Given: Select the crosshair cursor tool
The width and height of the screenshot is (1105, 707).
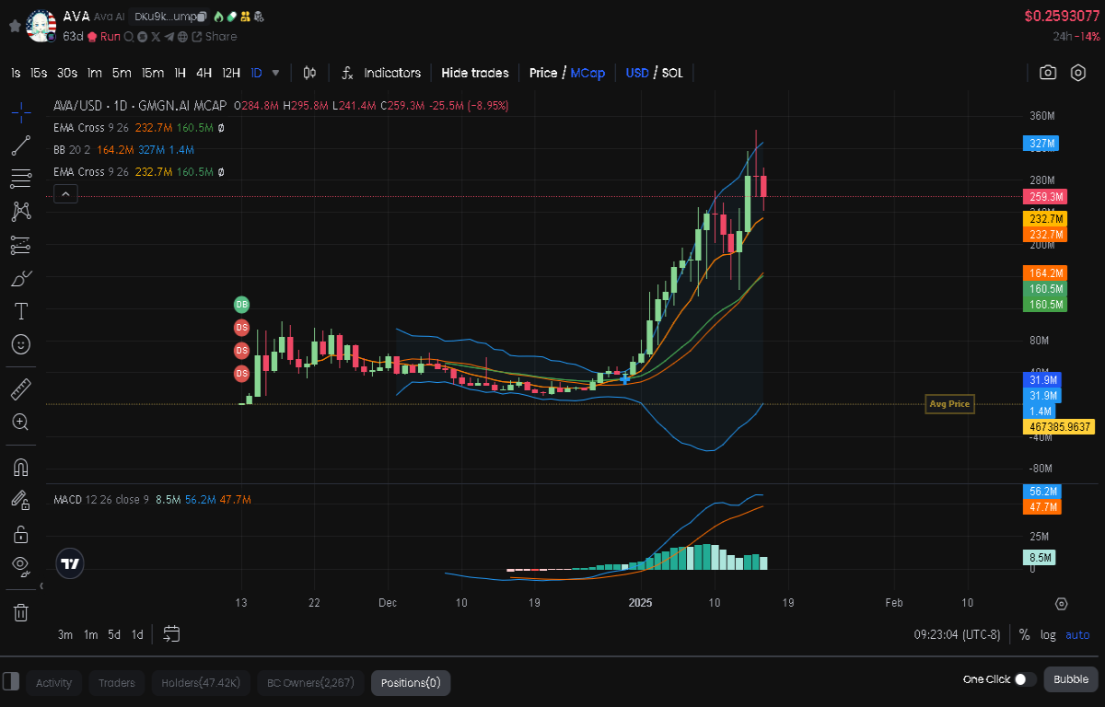Looking at the screenshot, I should coord(20,111).
